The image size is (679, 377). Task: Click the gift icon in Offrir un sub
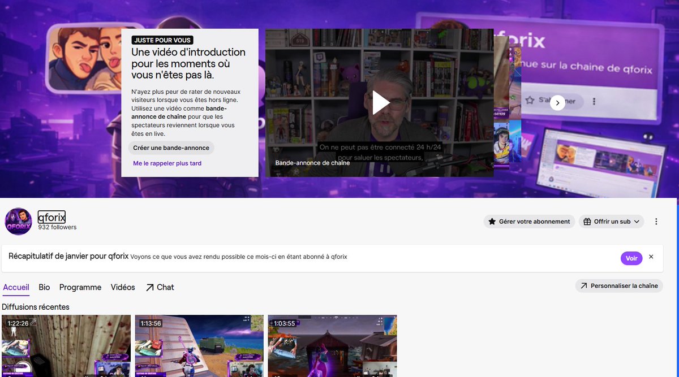point(587,222)
